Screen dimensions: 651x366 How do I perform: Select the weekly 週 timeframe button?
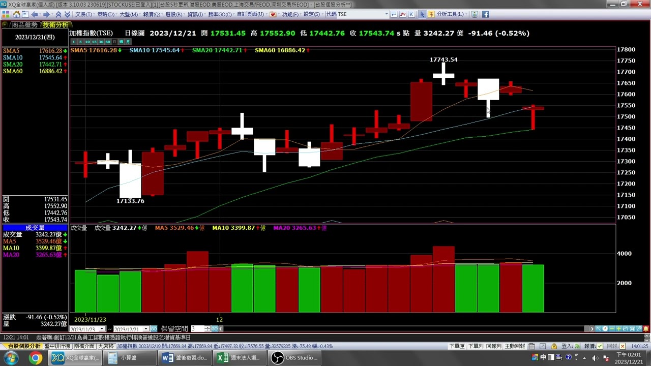pyautogui.click(x=121, y=41)
